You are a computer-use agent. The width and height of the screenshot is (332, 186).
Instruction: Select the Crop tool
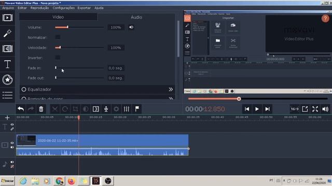click(x=75, y=109)
